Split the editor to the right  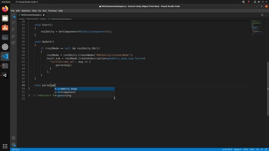coord(262,15)
